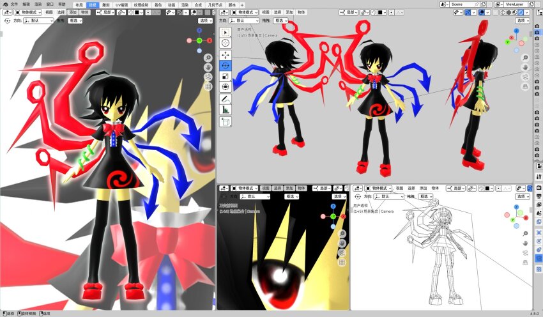Viewport: 543px width, 317px height.
Task: Click zoom magnifier in wireframe viewport
Action: [x=525, y=233]
